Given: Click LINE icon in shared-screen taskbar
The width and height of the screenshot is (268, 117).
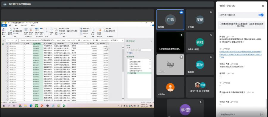Looking at the screenshot, I should pyautogui.click(x=36, y=106).
